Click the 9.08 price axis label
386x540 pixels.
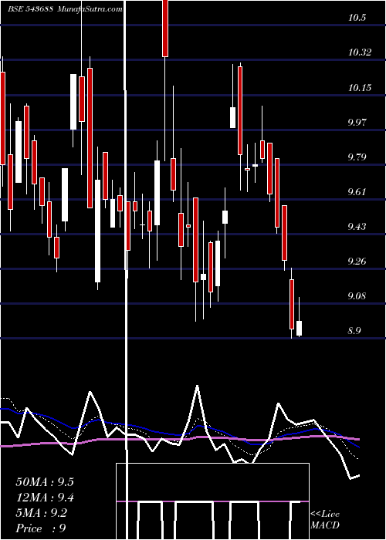tap(357, 296)
